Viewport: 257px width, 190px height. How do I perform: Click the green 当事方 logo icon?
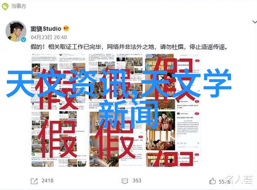tap(5, 6)
